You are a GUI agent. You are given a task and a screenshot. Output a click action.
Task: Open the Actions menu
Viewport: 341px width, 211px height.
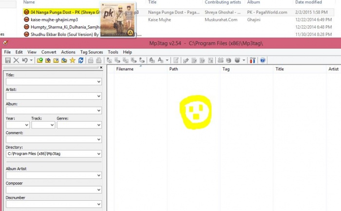tap(68, 52)
